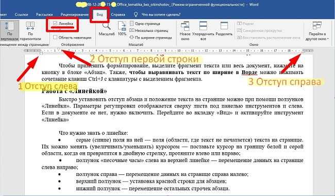Image resolution: width=335 pixels, height=196 pixels.
Task: Click Синхронная прокрутка option
Action: (x=260, y=30)
